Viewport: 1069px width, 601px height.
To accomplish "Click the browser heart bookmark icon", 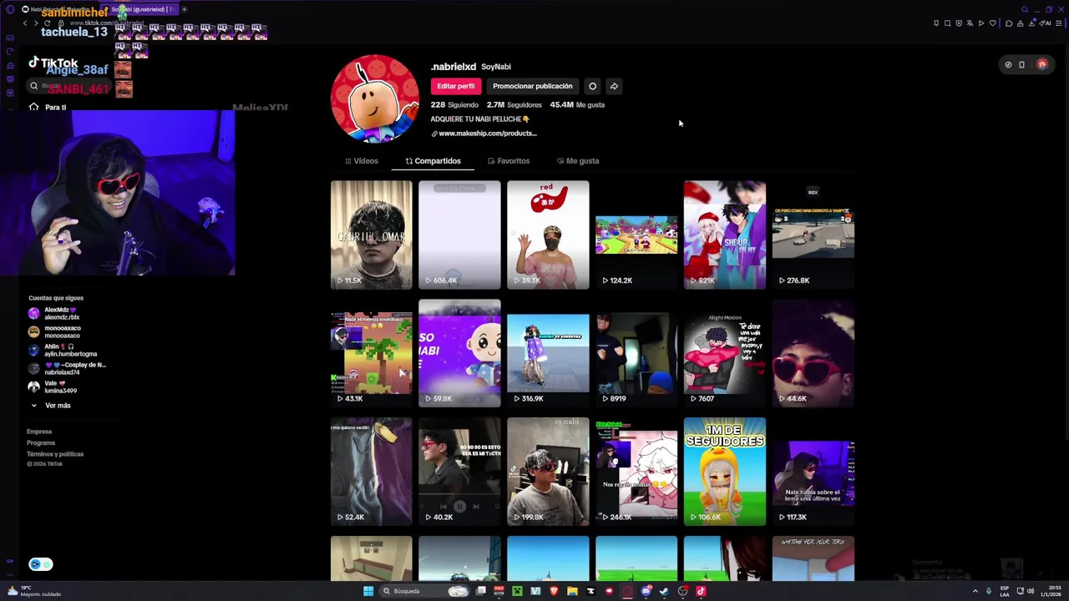I will 993,23.
